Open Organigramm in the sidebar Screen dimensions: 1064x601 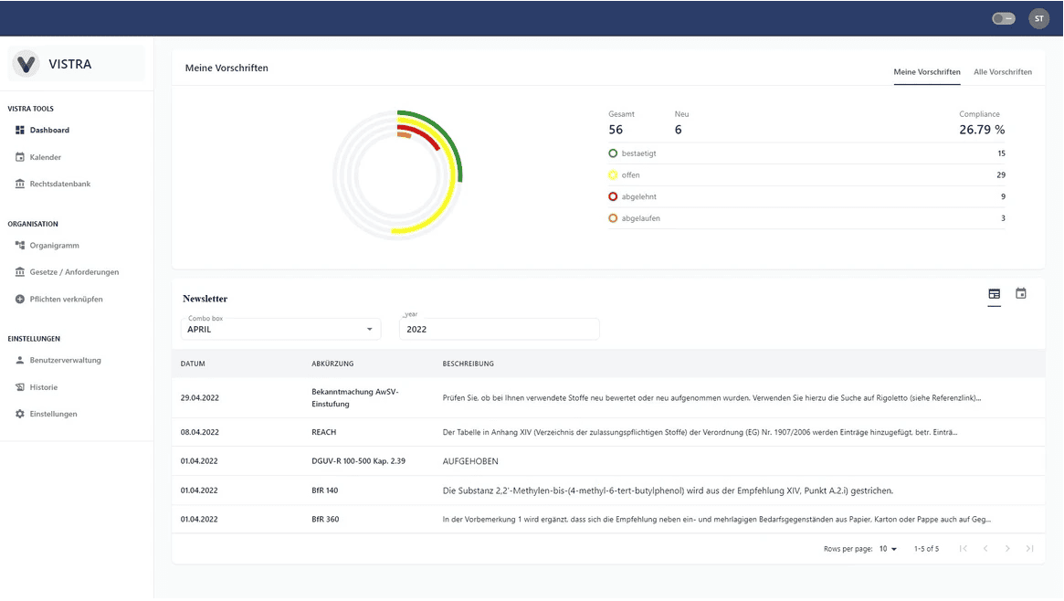pos(54,246)
